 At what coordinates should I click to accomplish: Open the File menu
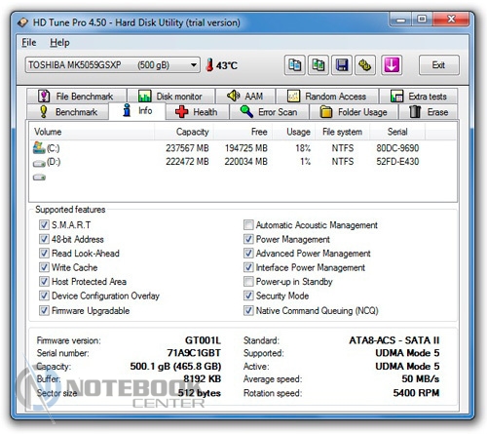pyautogui.click(x=29, y=43)
